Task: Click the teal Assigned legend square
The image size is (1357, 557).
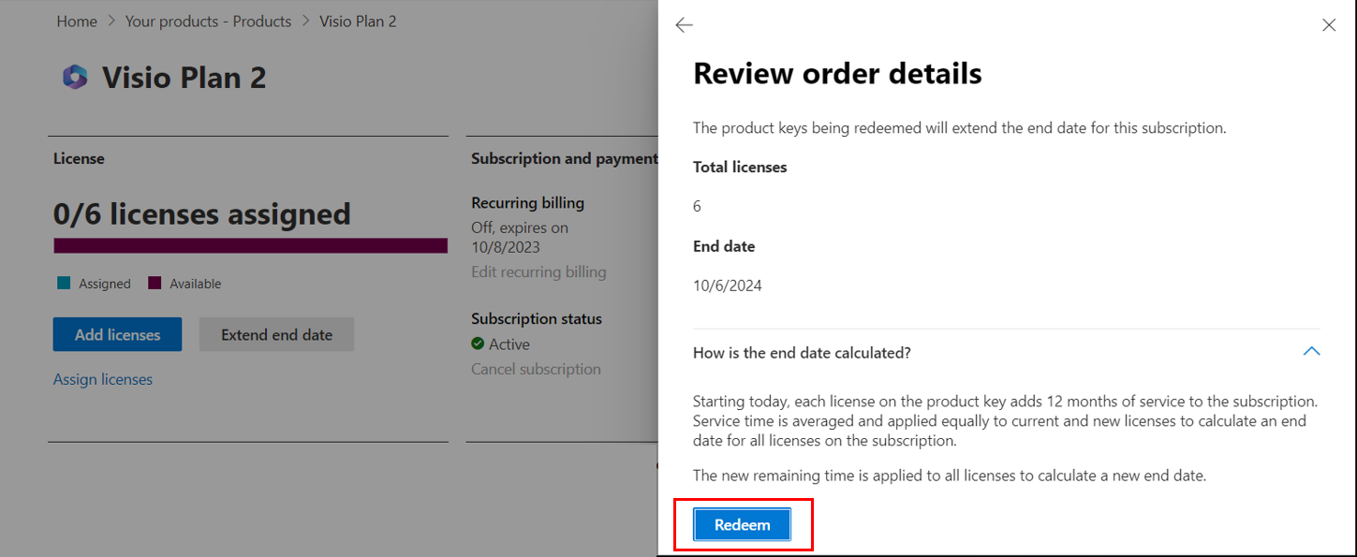Action: [x=64, y=284]
